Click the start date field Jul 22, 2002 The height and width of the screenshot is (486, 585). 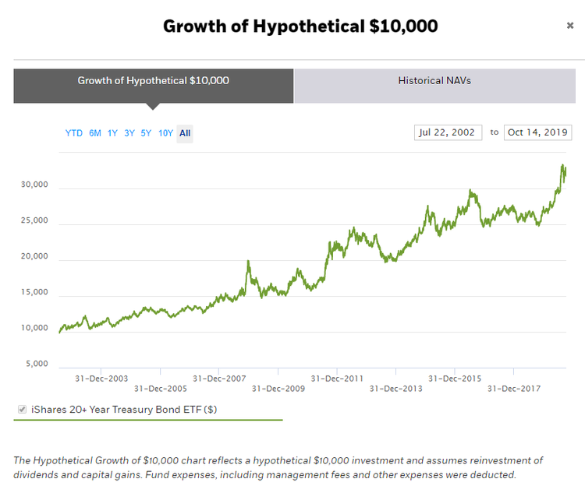pos(448,132)
